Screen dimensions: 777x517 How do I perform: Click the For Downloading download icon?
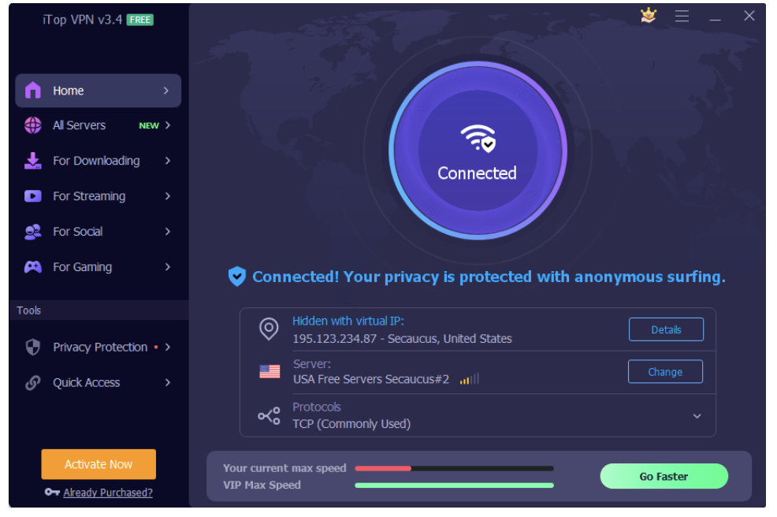[33, 161]
